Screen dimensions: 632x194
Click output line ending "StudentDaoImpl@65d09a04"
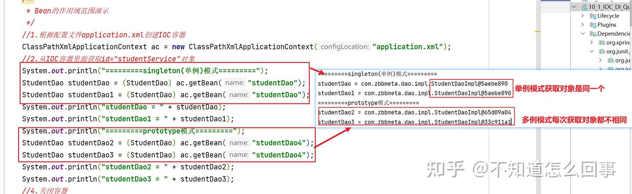(x=414, y=113)
